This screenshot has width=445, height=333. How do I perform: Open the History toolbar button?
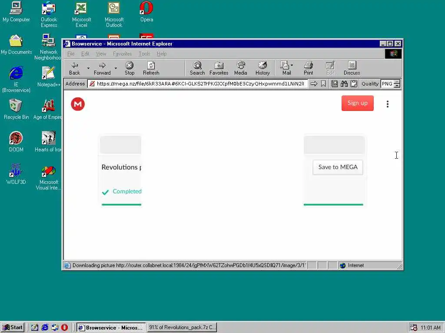click(262, 69)
